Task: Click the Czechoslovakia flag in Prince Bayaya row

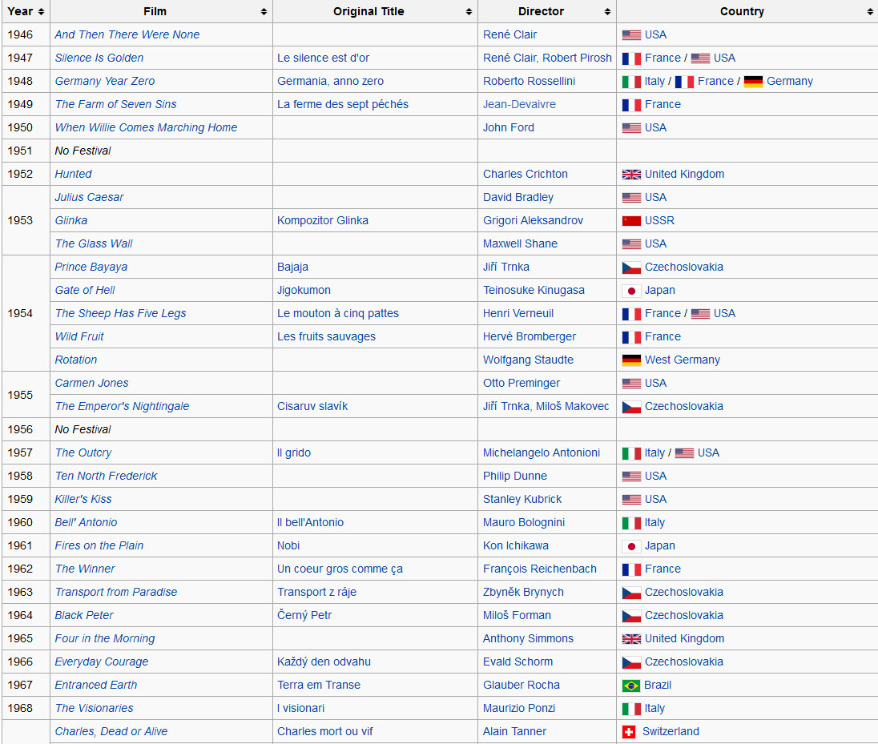Action: tap(631, 267)
